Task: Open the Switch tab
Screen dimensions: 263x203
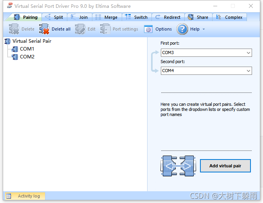Action: (x=137, y=17)
